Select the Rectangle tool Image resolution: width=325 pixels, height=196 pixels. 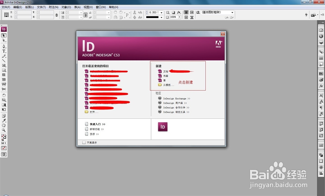pyautogui.click(x=4, y=70)
